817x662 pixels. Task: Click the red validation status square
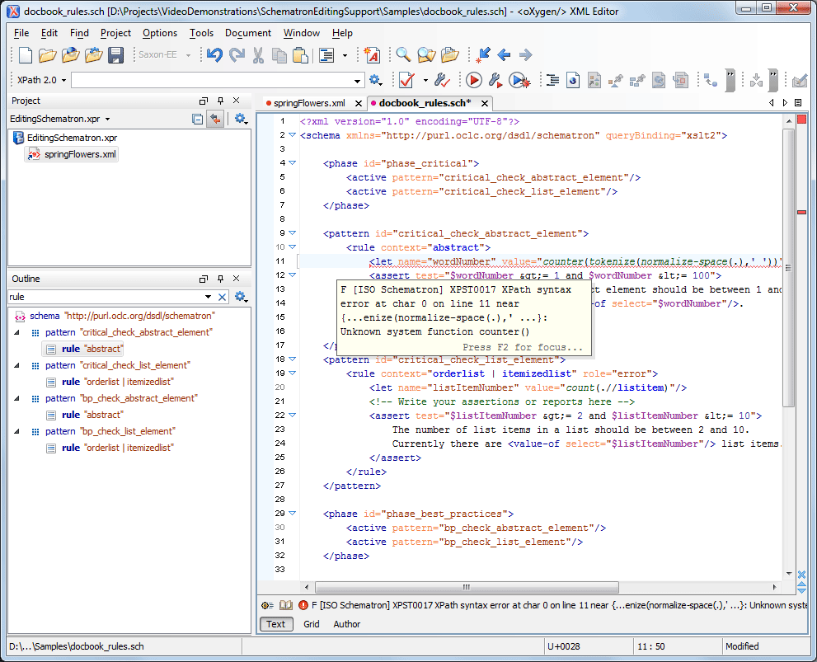[801, 120]
